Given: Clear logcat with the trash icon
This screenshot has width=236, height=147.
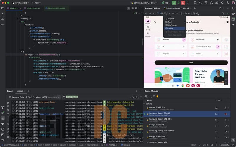Looking at the screenshot, I should tap(8, 103).
